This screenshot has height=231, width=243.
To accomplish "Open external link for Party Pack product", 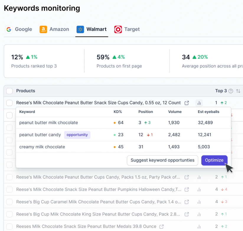I will click(x=187, y=177).
